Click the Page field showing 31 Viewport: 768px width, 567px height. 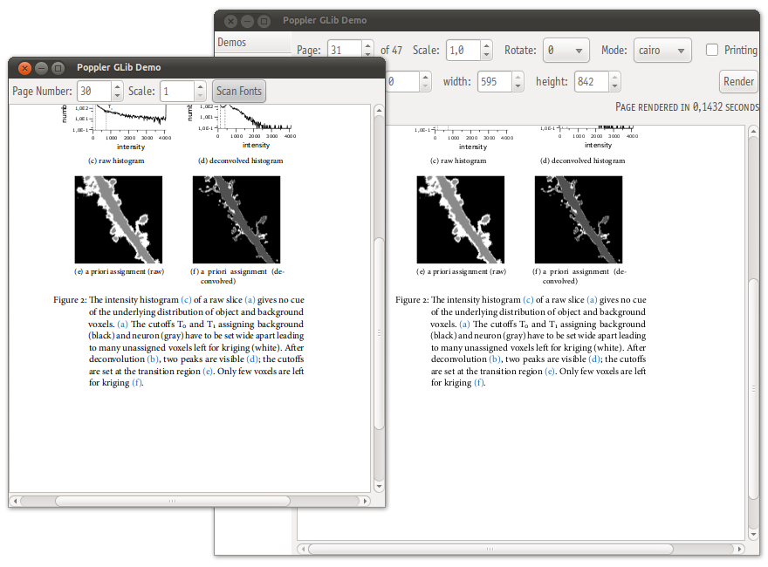tap(343, 51)
